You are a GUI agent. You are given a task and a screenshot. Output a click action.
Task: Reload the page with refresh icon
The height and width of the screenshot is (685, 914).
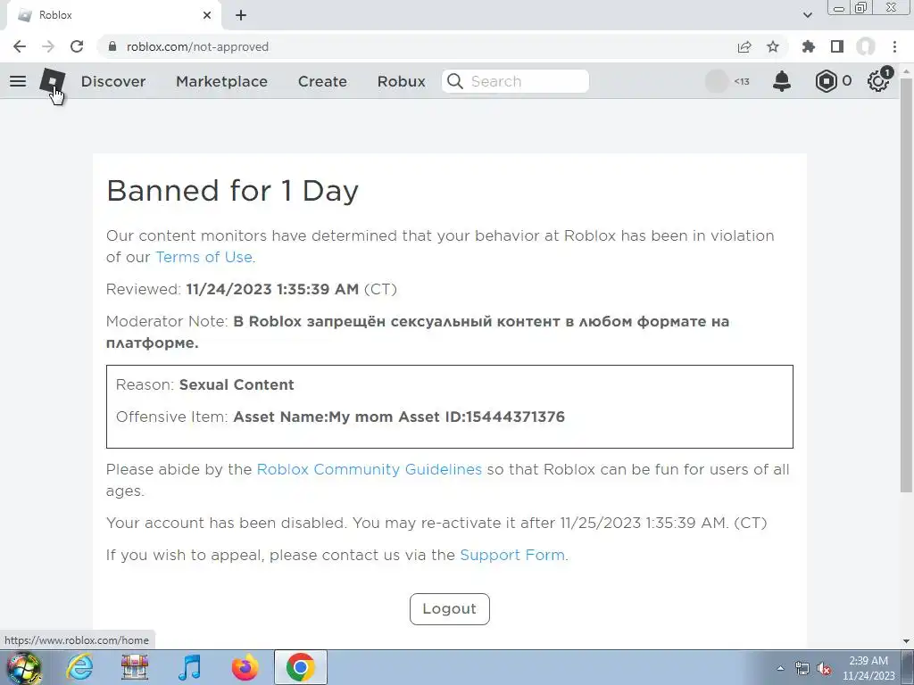pyautogui.click(x=77, y=46)
